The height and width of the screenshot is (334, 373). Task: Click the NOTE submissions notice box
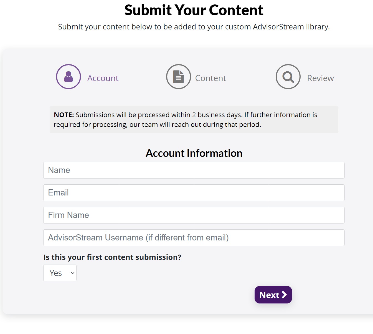pos(194,119)
